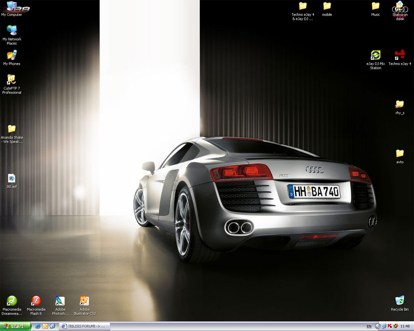Select the Recycle Bin icon
Image resolution: width=414 pixels, height=331 pixels.
[400, 303]
